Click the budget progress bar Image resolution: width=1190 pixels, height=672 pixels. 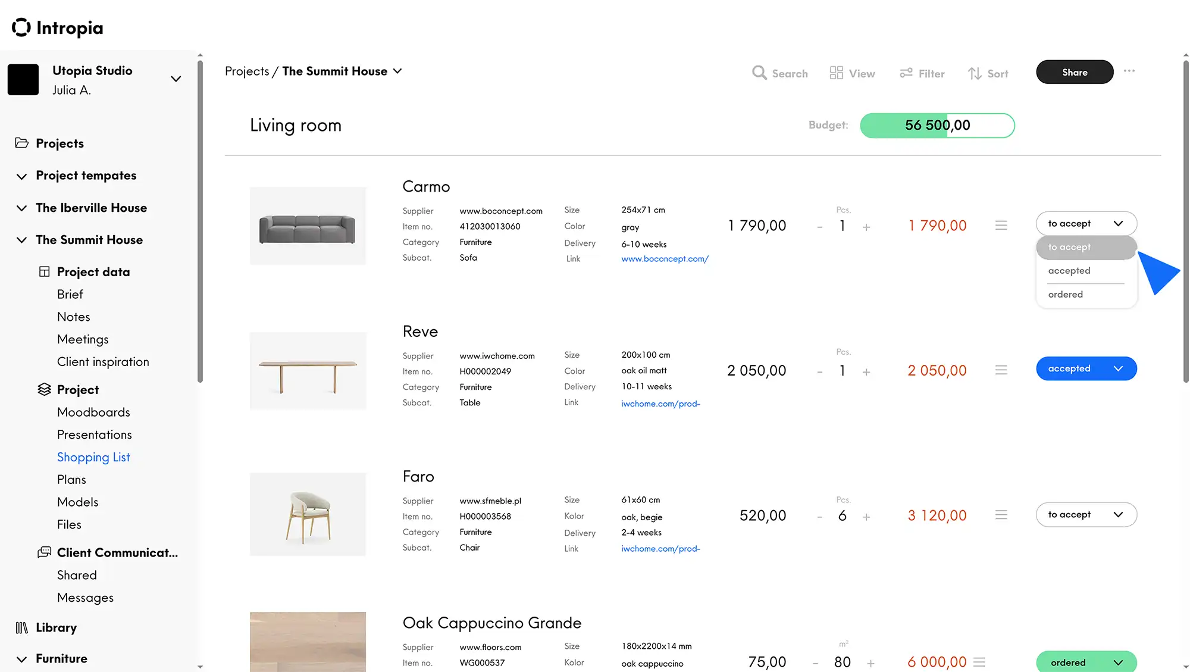click(937, 126)
